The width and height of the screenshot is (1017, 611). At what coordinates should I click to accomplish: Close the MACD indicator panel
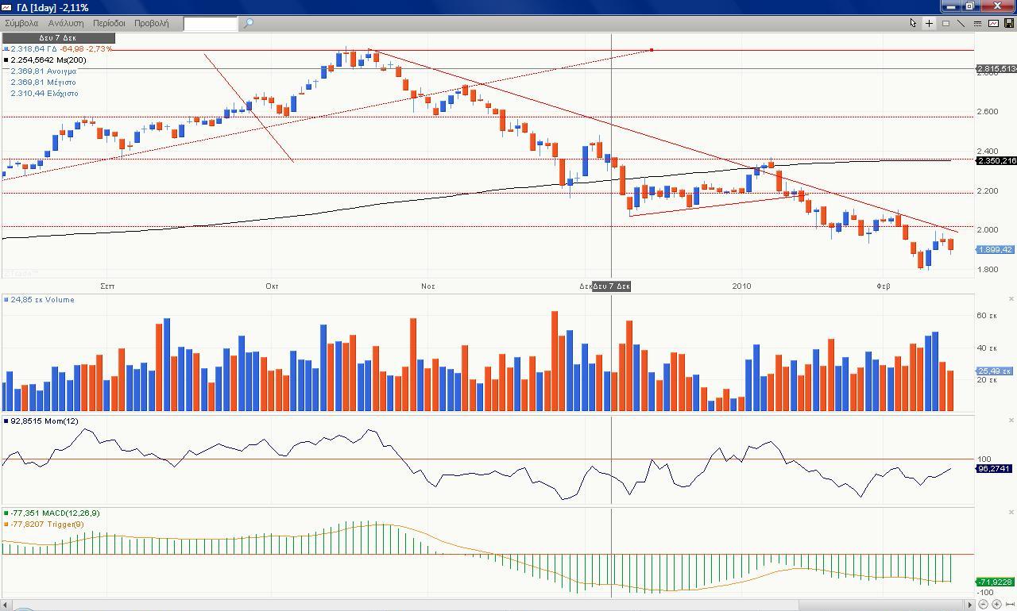1011,513
